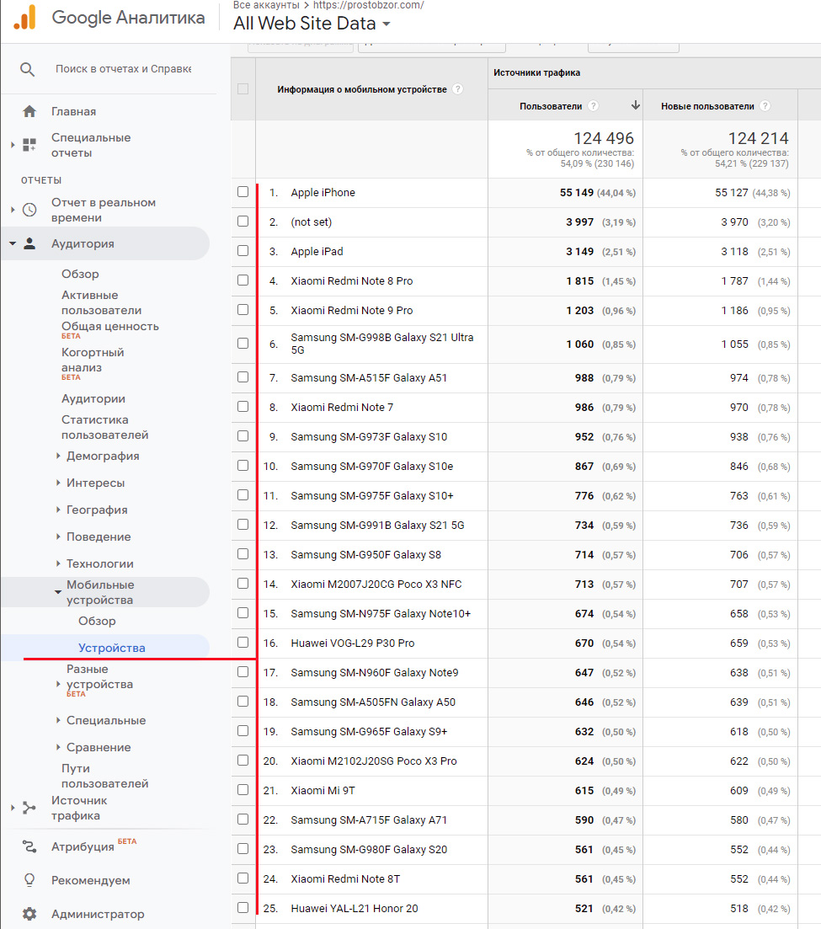
Task: Open the Apple iPad device link
Action: (317, 251)
